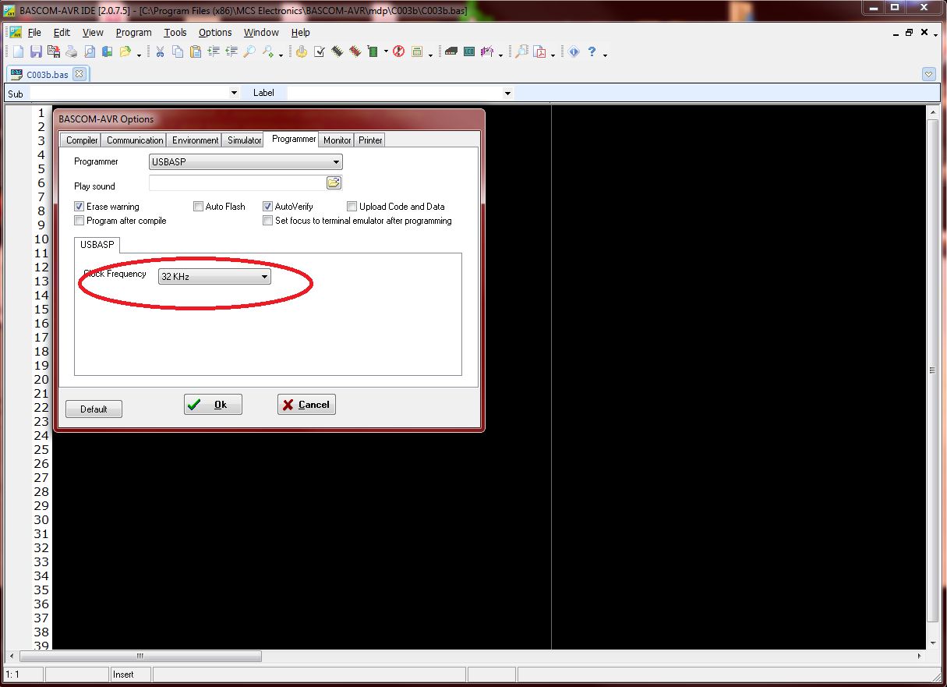Screen dimensions: 947x687
Task: Click the Paste clipboard icon
Action: click(196, 51)
